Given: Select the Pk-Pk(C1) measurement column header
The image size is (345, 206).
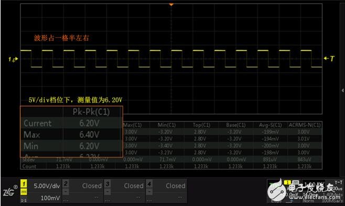Looking at the screenshot, I should 91,112.
